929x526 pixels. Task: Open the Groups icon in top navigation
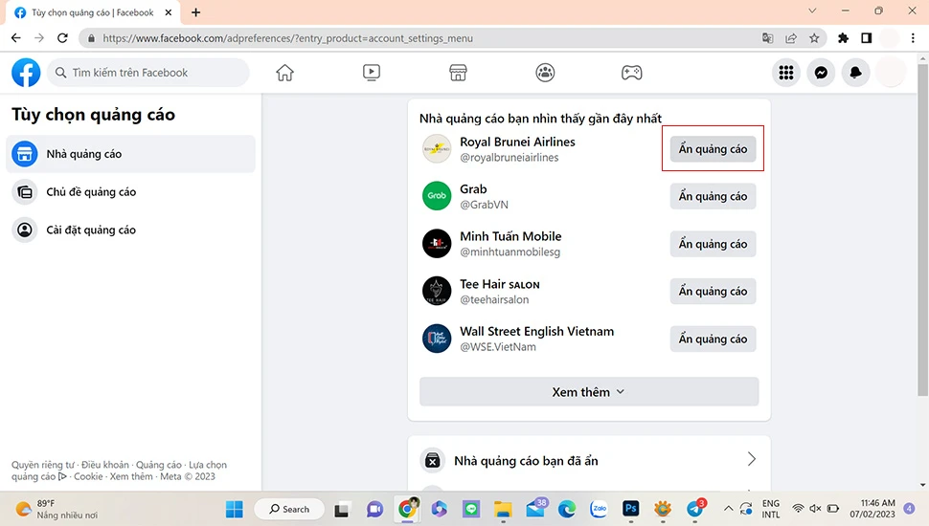[545, 73]
